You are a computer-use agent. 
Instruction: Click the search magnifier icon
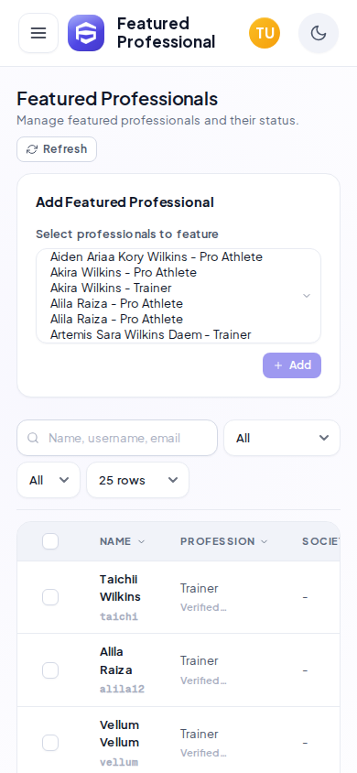[x=33, y=438]
